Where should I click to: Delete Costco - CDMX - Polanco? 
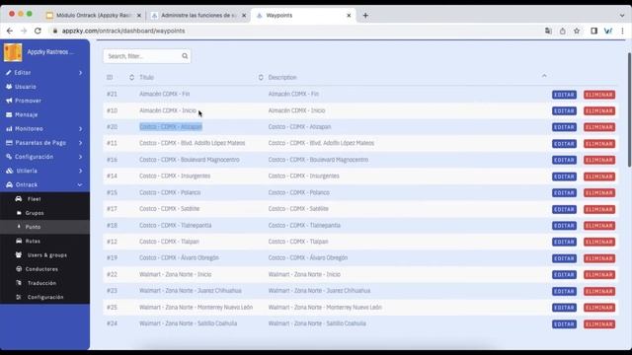[x=599, y=193]
